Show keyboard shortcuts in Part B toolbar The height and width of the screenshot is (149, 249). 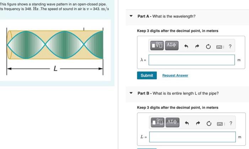pyautogui.click(x=220, y=124)
